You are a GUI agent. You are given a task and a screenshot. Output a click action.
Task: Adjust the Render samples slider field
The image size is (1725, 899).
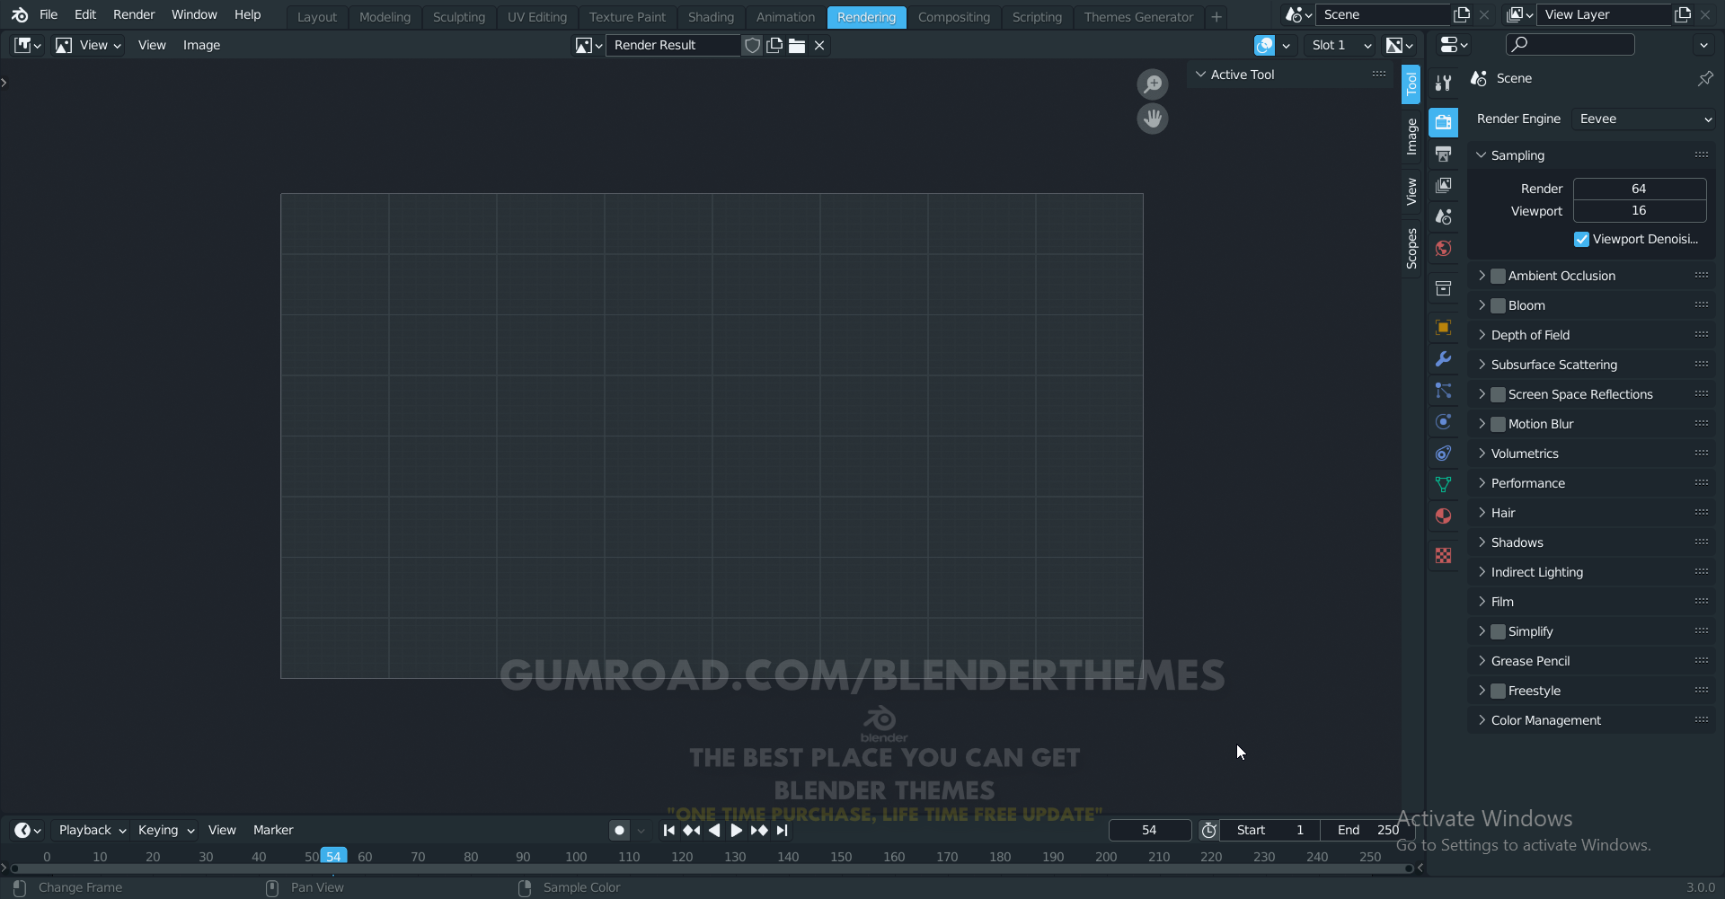1640,189
